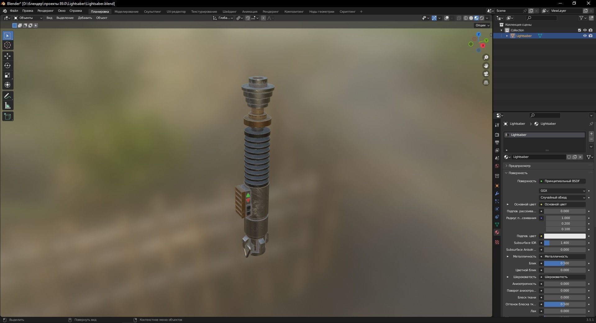Image resolution: width=596 pixels, height=323 pixels.
Task: Toggle fake user shield for Lightsaber material
Action: click(x=569, y=157)
